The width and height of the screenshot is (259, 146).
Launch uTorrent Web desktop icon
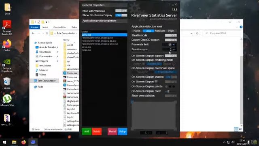click(x=7, y=100)
